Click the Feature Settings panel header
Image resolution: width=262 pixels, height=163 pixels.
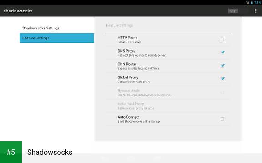[x=120, y=25]
